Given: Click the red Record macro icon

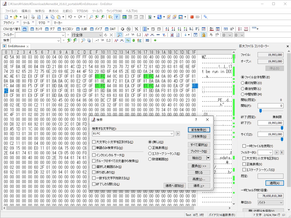Looking at the screenshot, I should [x=192, y=17].
